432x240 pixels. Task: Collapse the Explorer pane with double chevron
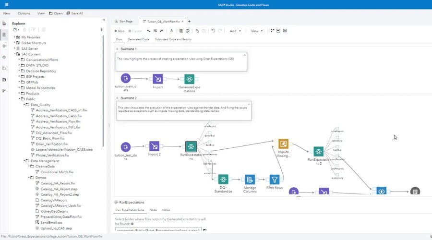104,20
